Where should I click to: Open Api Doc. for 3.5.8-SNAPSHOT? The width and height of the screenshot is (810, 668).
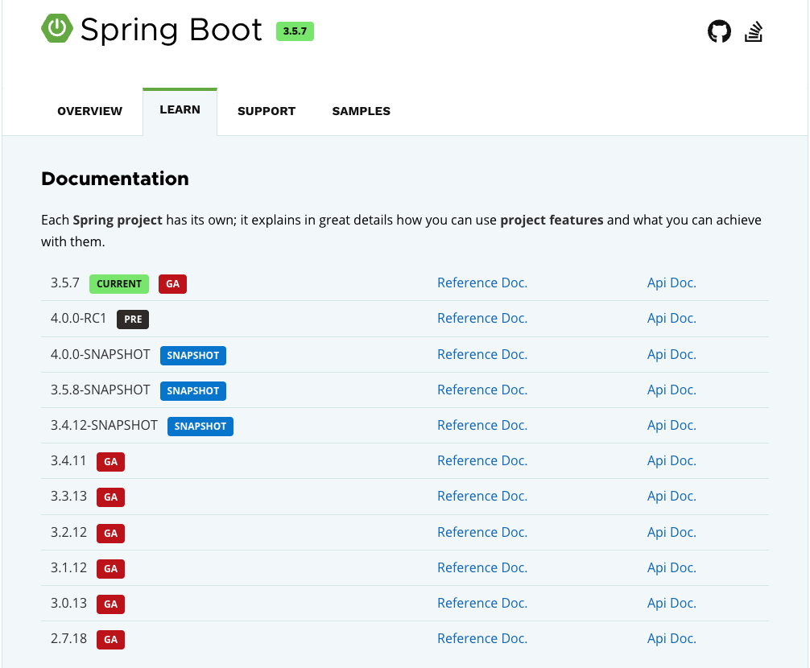(672, 390)
